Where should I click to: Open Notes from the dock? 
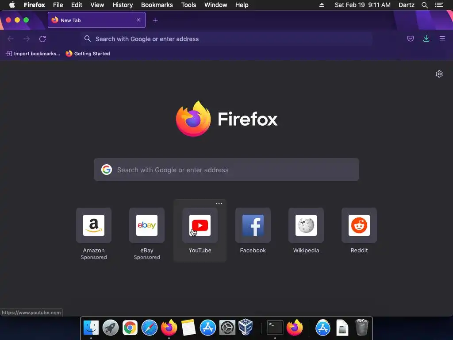188,328
